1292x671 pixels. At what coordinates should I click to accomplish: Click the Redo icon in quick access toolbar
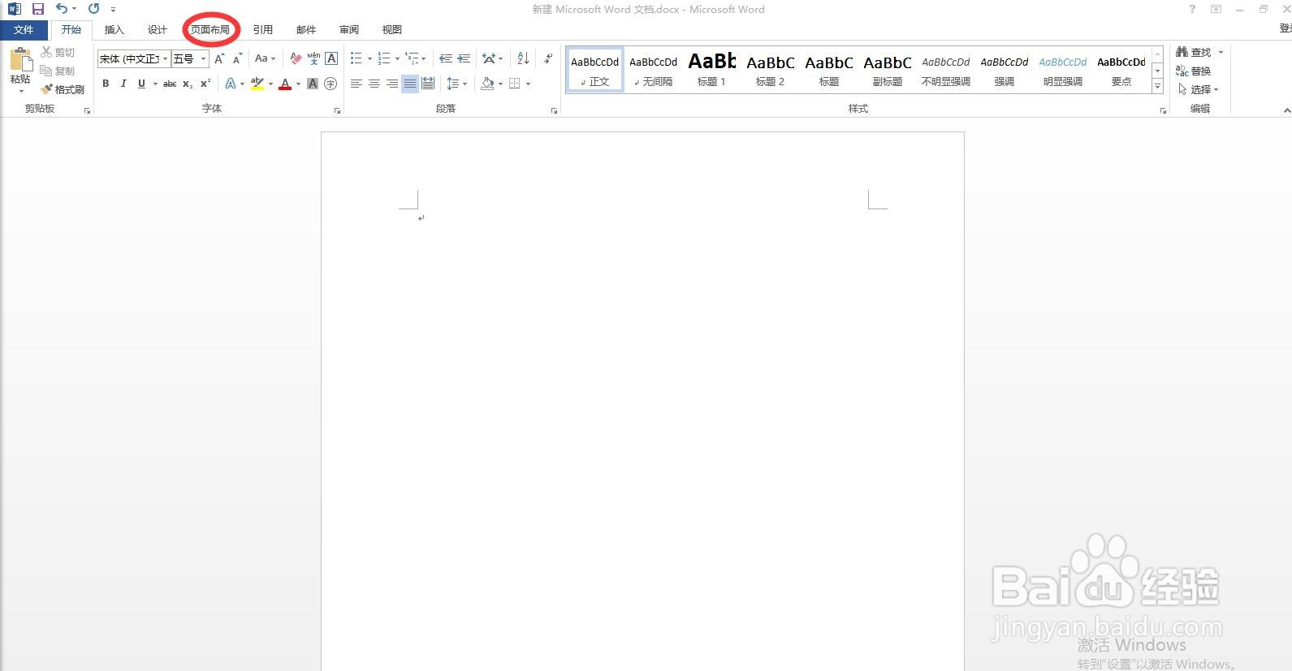tap(94, 9)
